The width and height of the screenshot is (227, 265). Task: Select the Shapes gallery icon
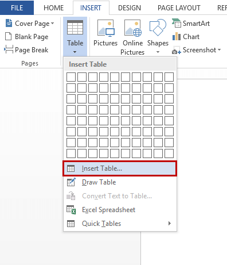pyautogui.click(x=158, y=28)
